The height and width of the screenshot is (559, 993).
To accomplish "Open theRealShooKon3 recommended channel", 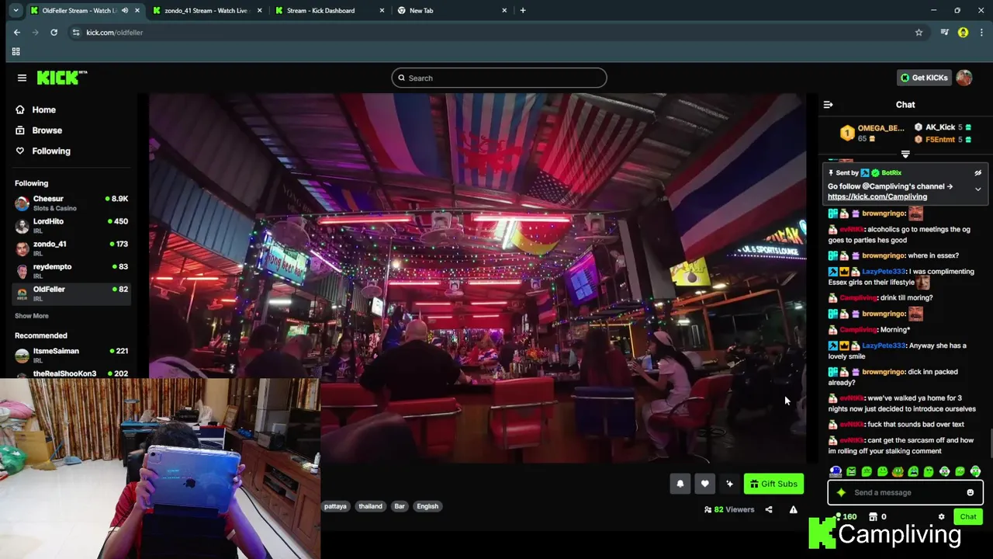I will (71, 374).
